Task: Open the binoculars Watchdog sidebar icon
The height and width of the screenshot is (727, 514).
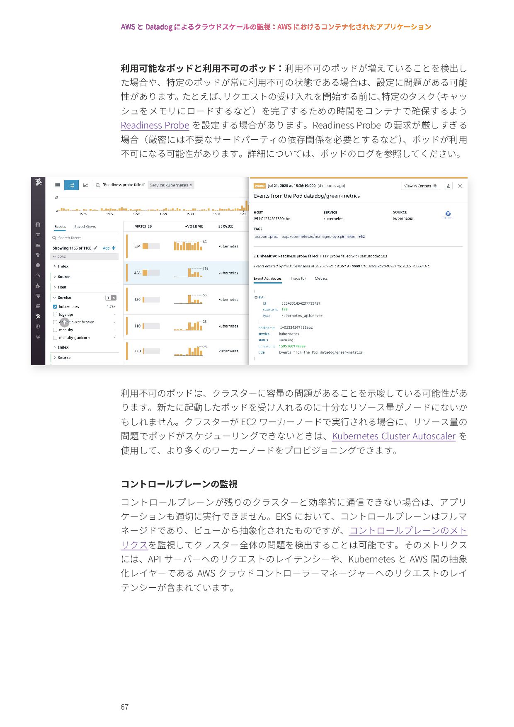Action: pyautogui.click(x=38, y=224)
